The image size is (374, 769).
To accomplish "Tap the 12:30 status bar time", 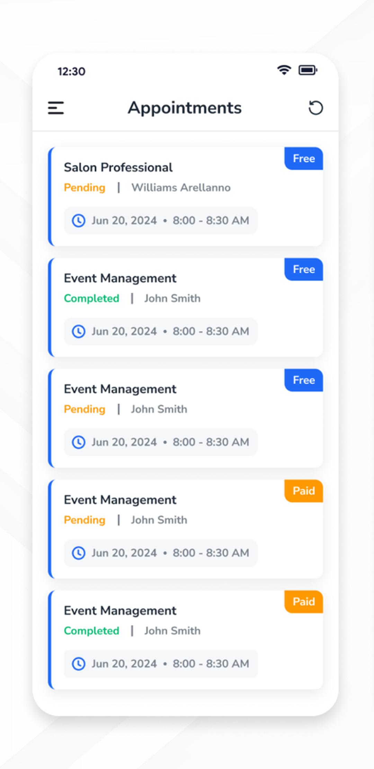I will 71,71.
